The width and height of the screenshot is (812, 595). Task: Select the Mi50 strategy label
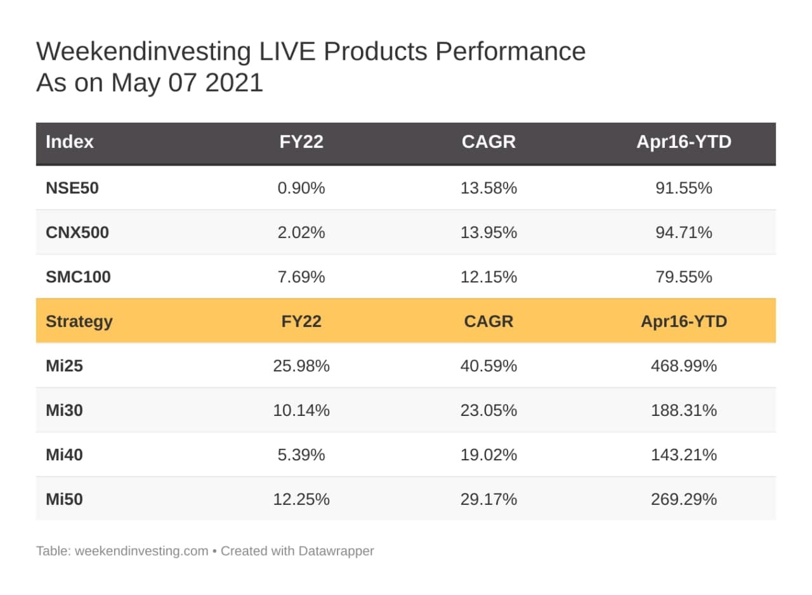(64, 499)
